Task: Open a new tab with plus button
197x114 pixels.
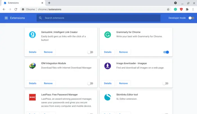Action: click(49, 3)
